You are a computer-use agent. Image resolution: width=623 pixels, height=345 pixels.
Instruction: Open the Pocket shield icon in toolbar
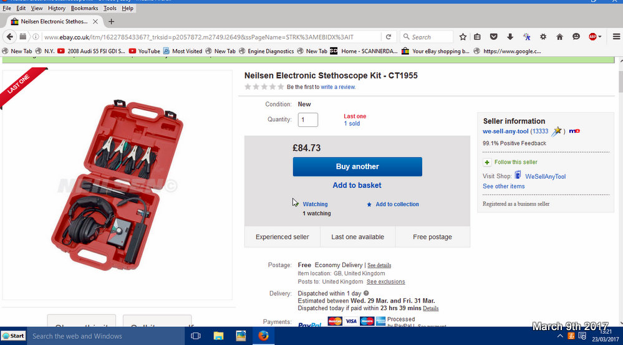coord(493,37)
